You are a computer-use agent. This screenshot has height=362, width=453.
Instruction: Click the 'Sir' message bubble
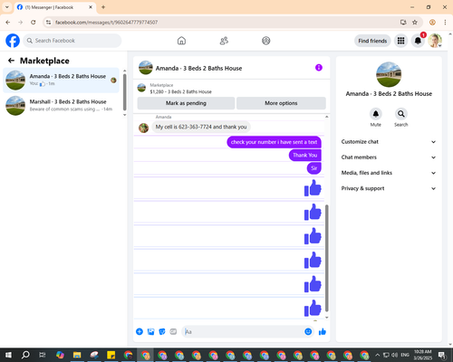[x=314, y=168]
